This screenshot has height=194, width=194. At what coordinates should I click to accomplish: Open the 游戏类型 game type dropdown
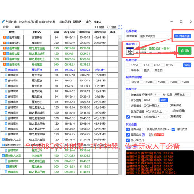coord(155,36)
